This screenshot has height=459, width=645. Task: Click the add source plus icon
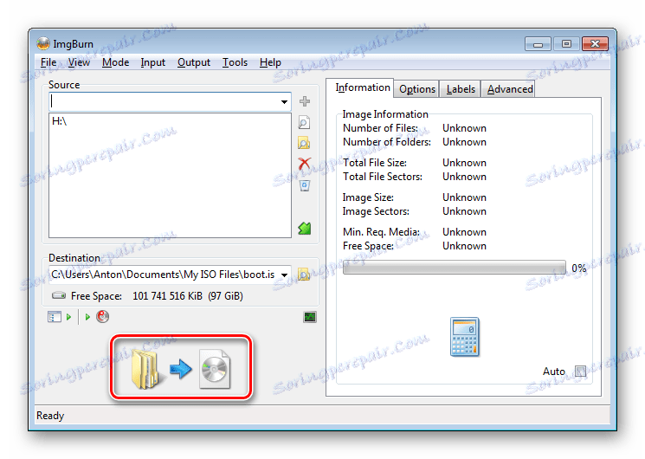click(305, 101)
